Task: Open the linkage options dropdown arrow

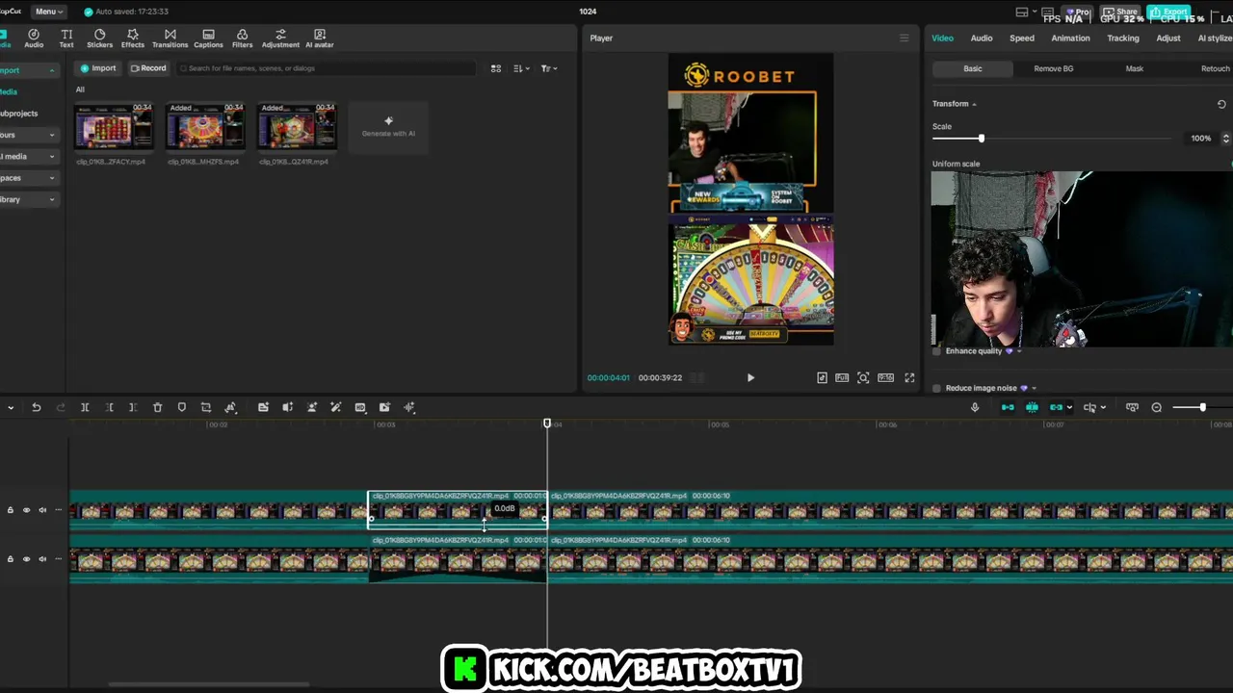Action: click(x=1069, y=407)
